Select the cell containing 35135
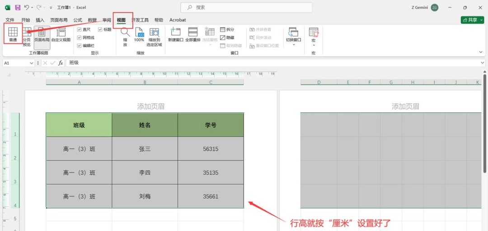Viewport: 488px width, 231px height. [211, 173]
